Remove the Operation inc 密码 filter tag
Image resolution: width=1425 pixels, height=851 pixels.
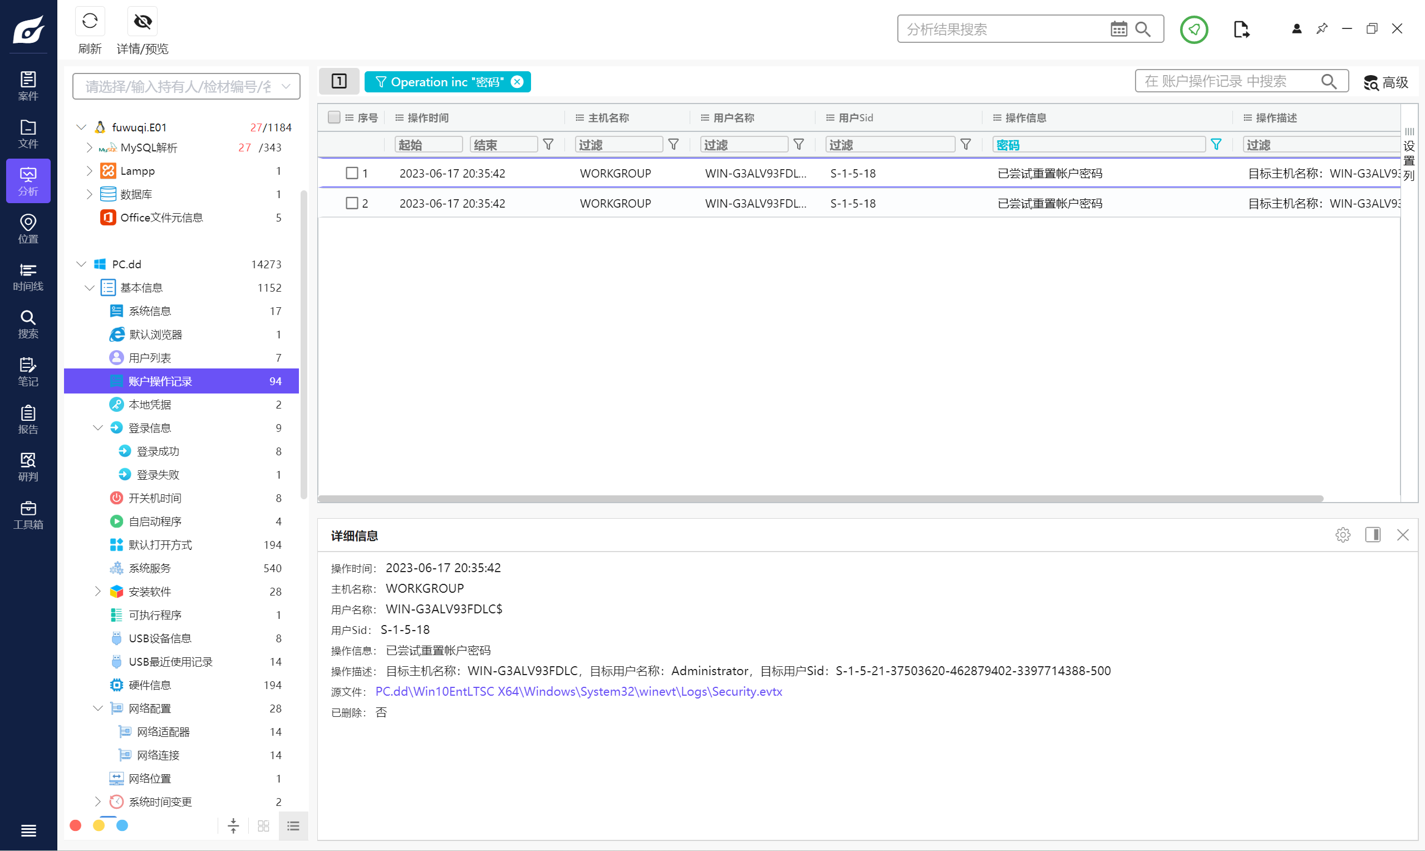pyautogui.click(x=517, y=82)
